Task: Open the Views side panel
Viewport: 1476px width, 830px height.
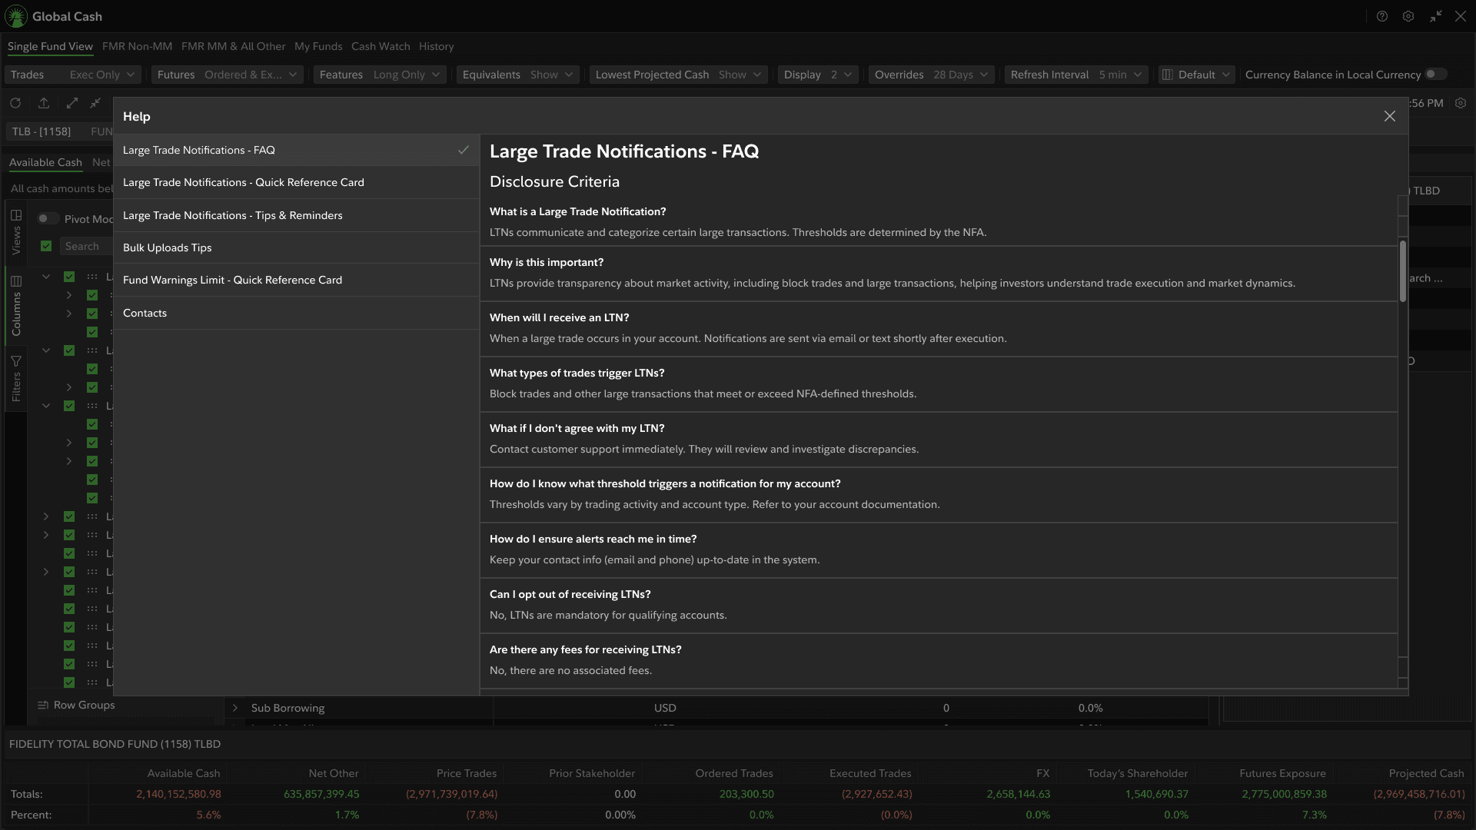Action: (16, 232)
